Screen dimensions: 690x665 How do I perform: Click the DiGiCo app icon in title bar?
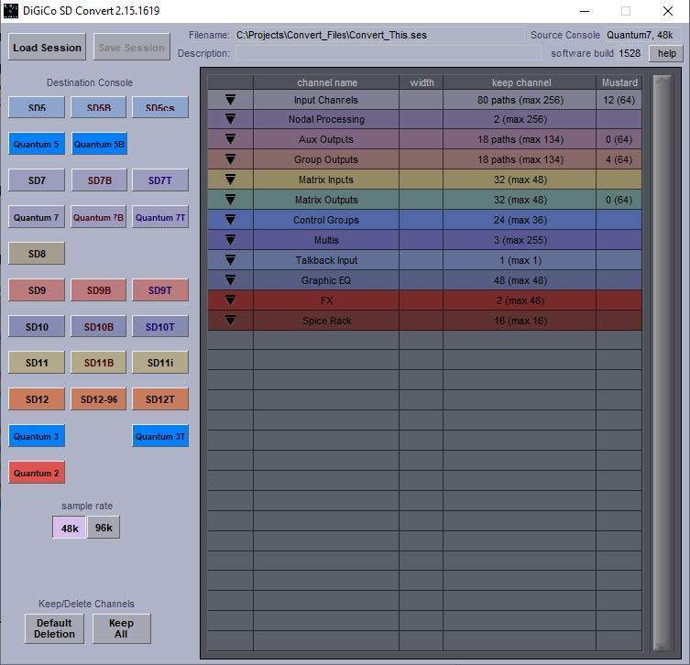[11, 11]
